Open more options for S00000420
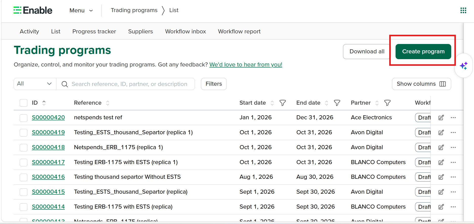 coord(453,118)
